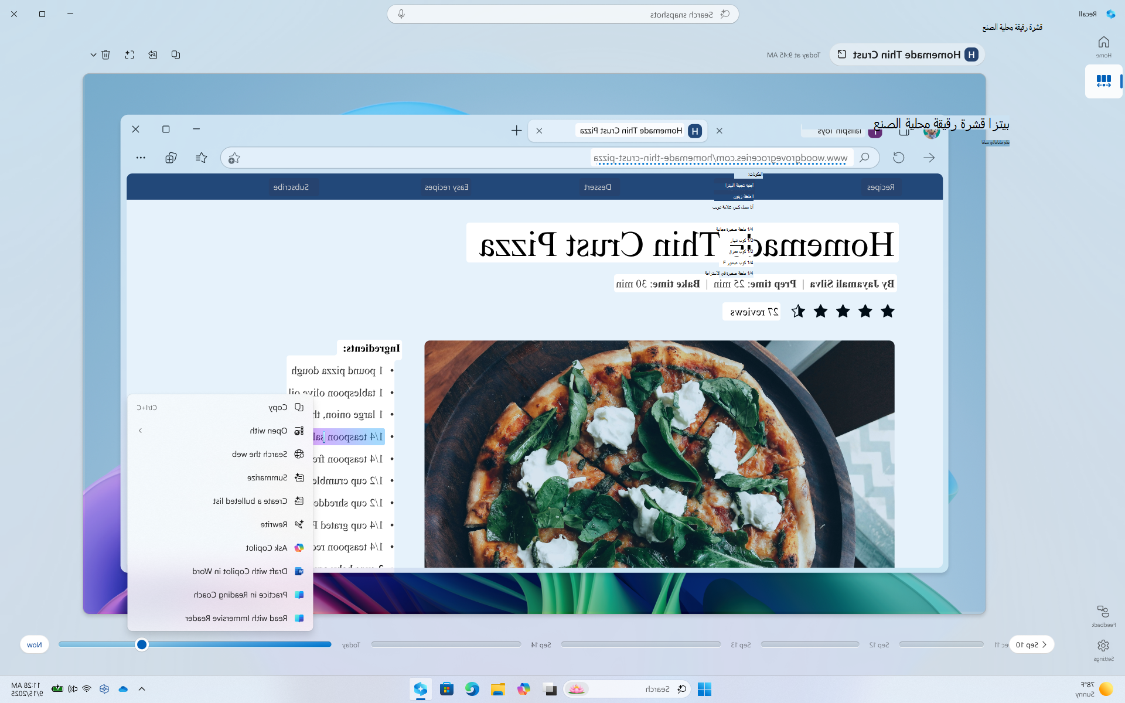
Task: Open Copilot from the taskbar
Action: [524, 689]
